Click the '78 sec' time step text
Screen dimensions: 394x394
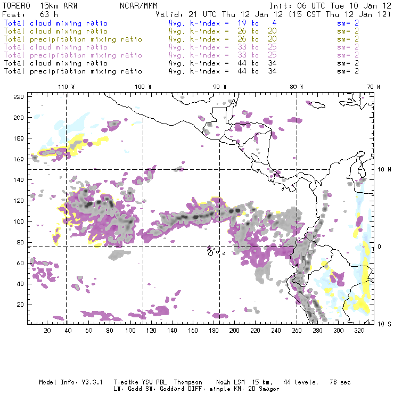[340, 382]
